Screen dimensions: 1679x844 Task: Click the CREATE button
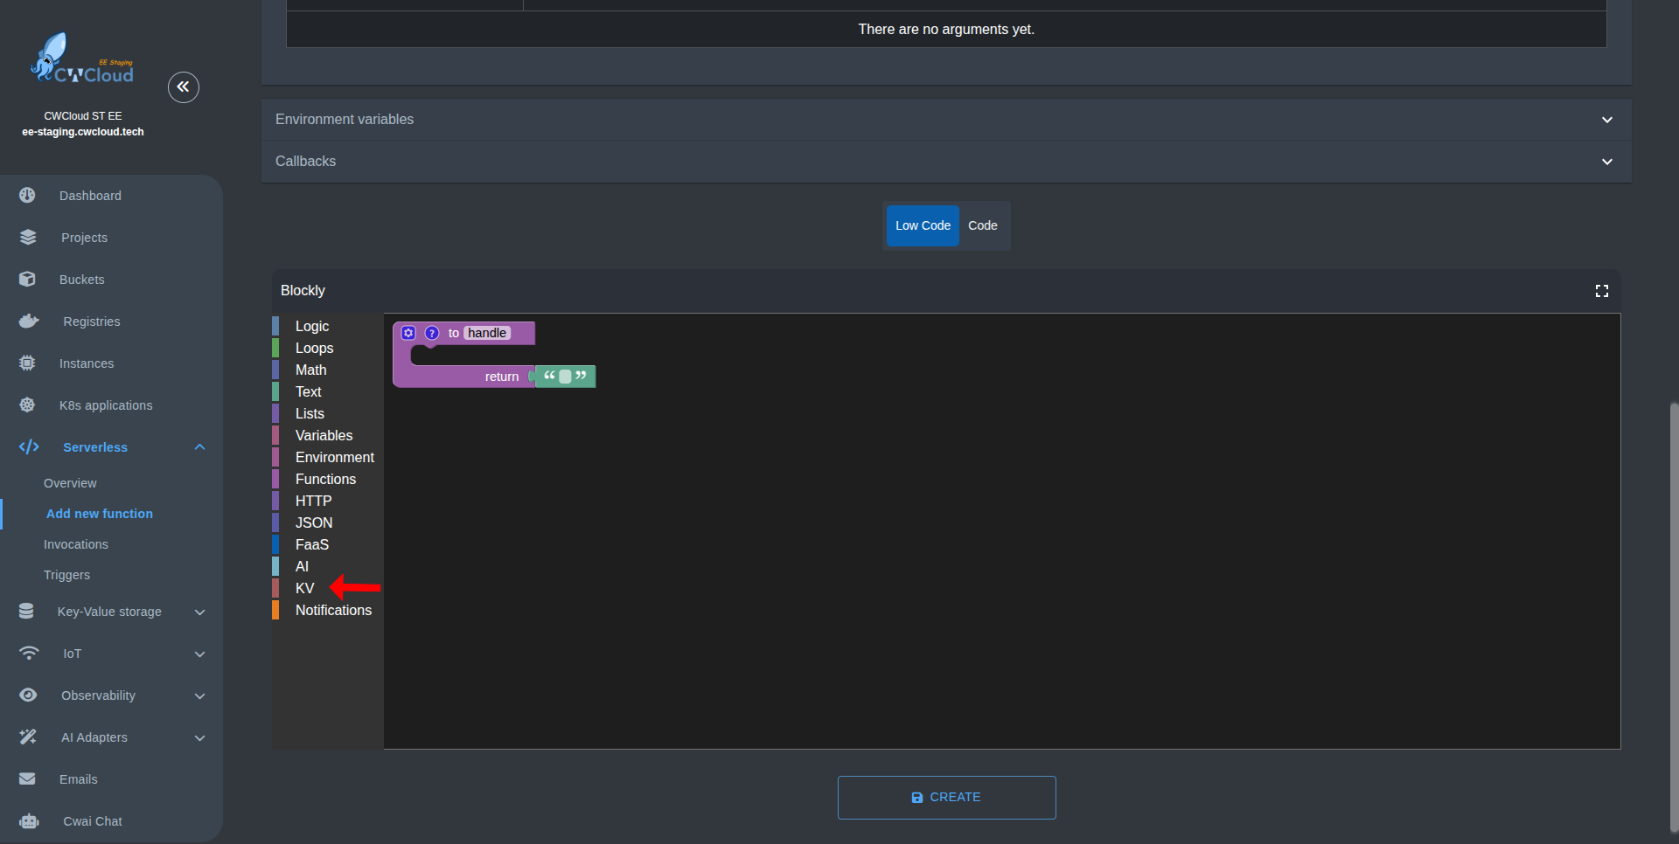tap(946, 798)
